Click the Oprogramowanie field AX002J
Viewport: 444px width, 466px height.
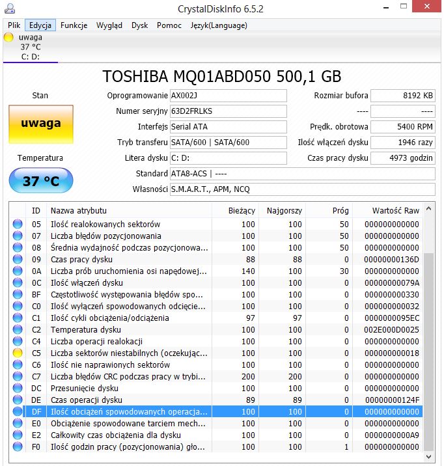(x=229, y=96)
